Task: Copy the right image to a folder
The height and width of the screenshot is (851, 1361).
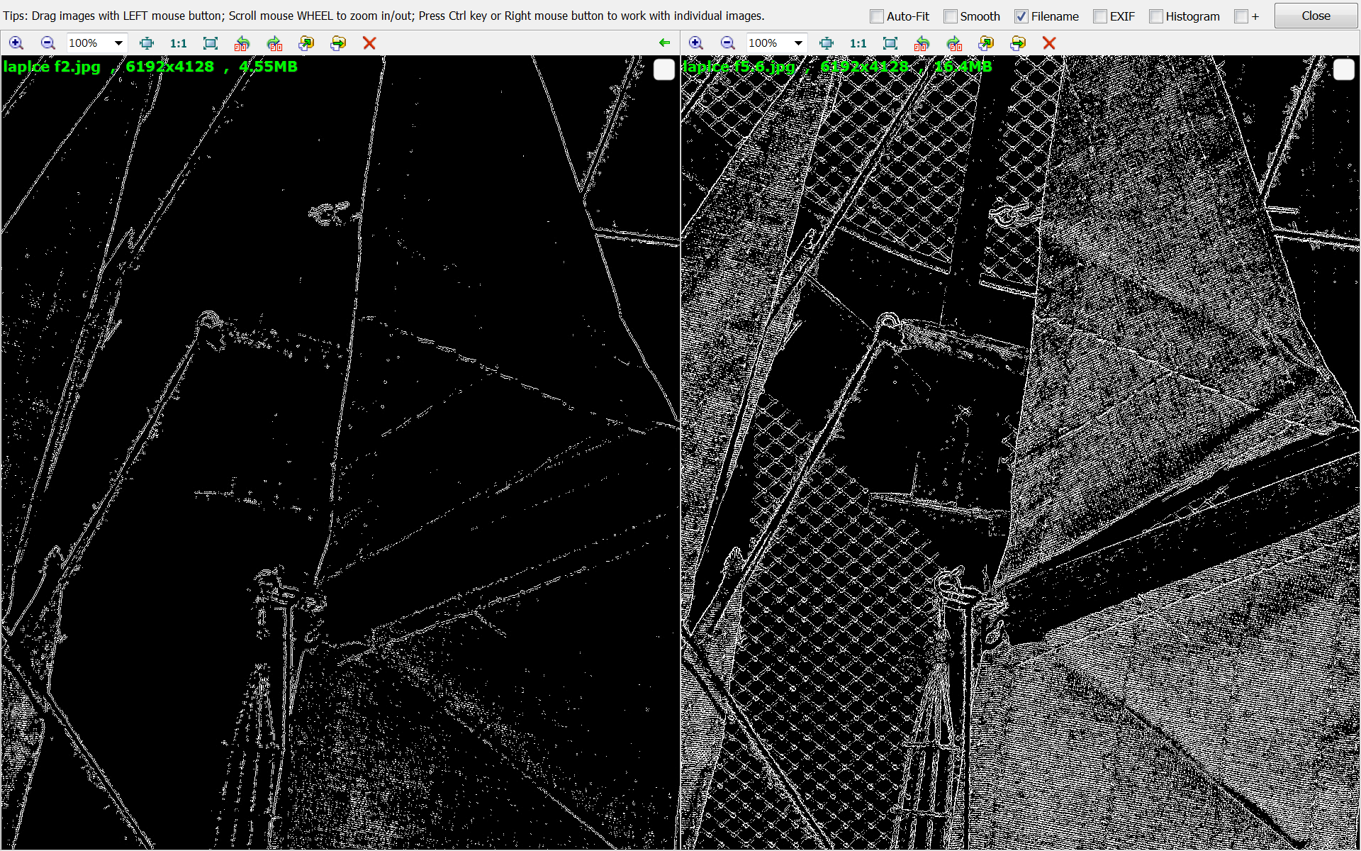Action: [x=986, y=43]
